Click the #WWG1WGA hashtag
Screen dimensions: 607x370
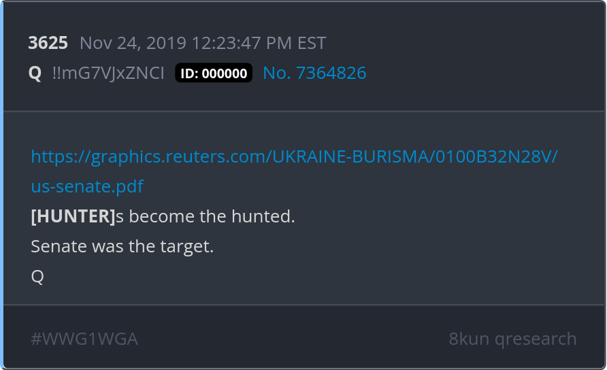tap(84, 339)
